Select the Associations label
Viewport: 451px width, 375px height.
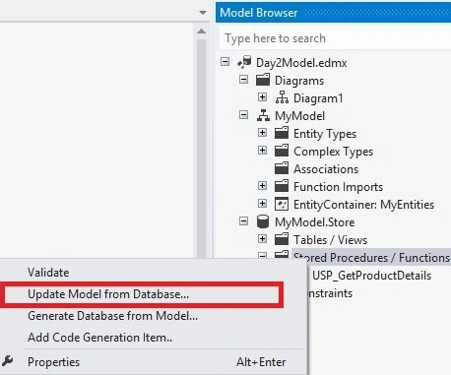(x=326, y=169)
